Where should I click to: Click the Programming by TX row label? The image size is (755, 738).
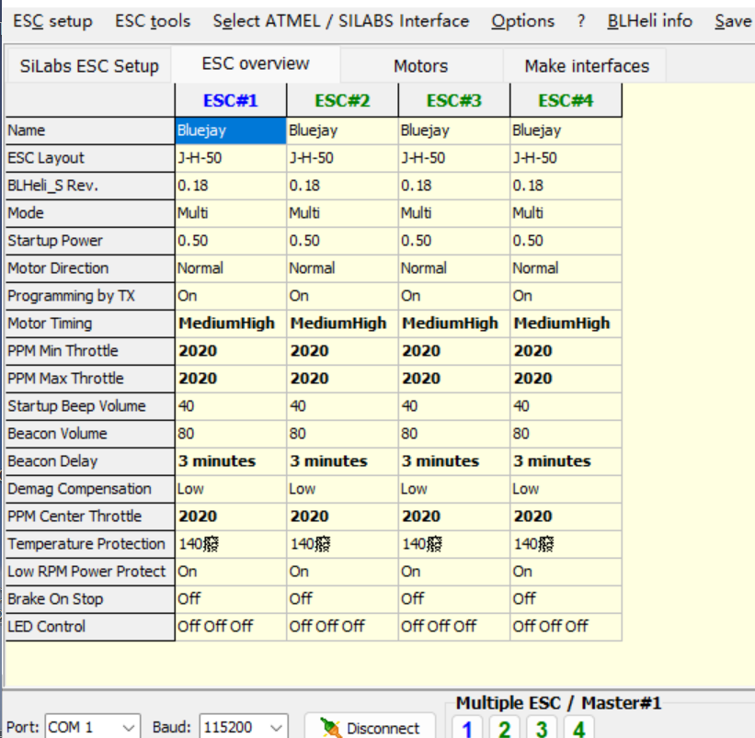coord(90,295)
